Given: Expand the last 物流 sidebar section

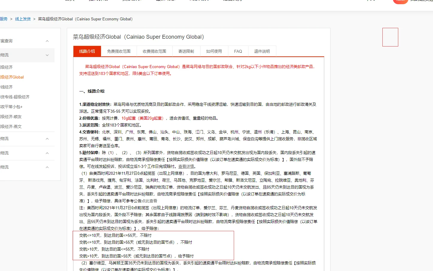Looking at the screenshot, I should 47,167.
